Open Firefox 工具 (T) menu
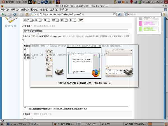Image resolution: width=168 pixels, height=126 pixels. [x=54, y=10]
